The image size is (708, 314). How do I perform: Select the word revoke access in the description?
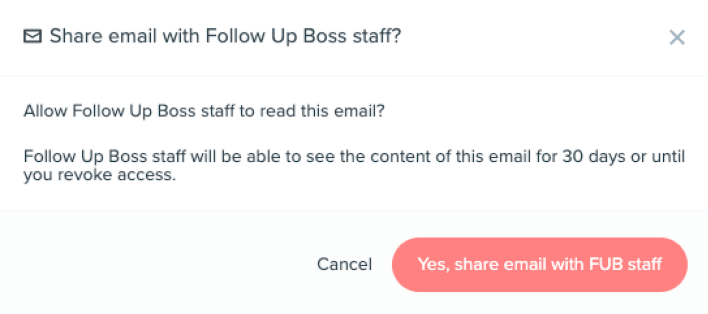click(116, 175)
